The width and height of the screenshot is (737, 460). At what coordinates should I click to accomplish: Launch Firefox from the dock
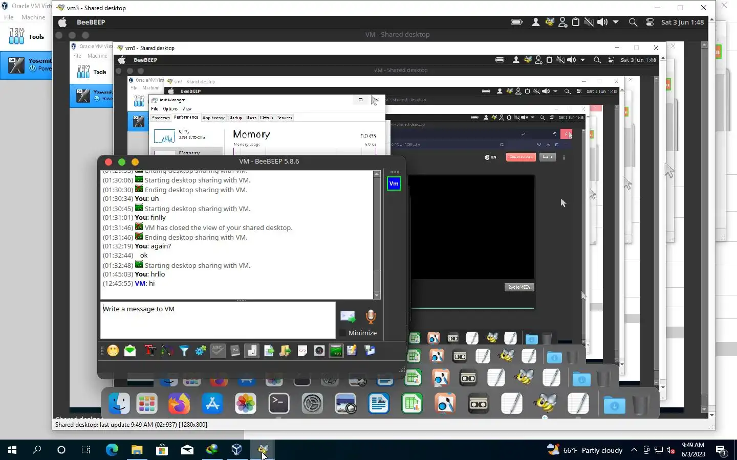pyautogui.click(x=179, y=404)
